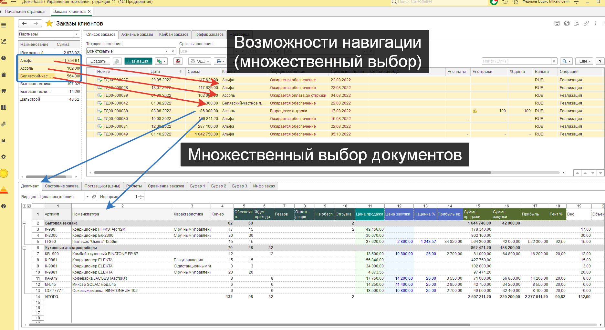This screenshot has width=605, height=330.
Task: Open help with the ? button
Action: pos(600,61)
